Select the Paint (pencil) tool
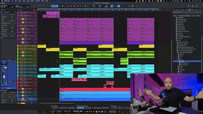The width and height of the screenshot is (203, 114). (x=66, y=6)
